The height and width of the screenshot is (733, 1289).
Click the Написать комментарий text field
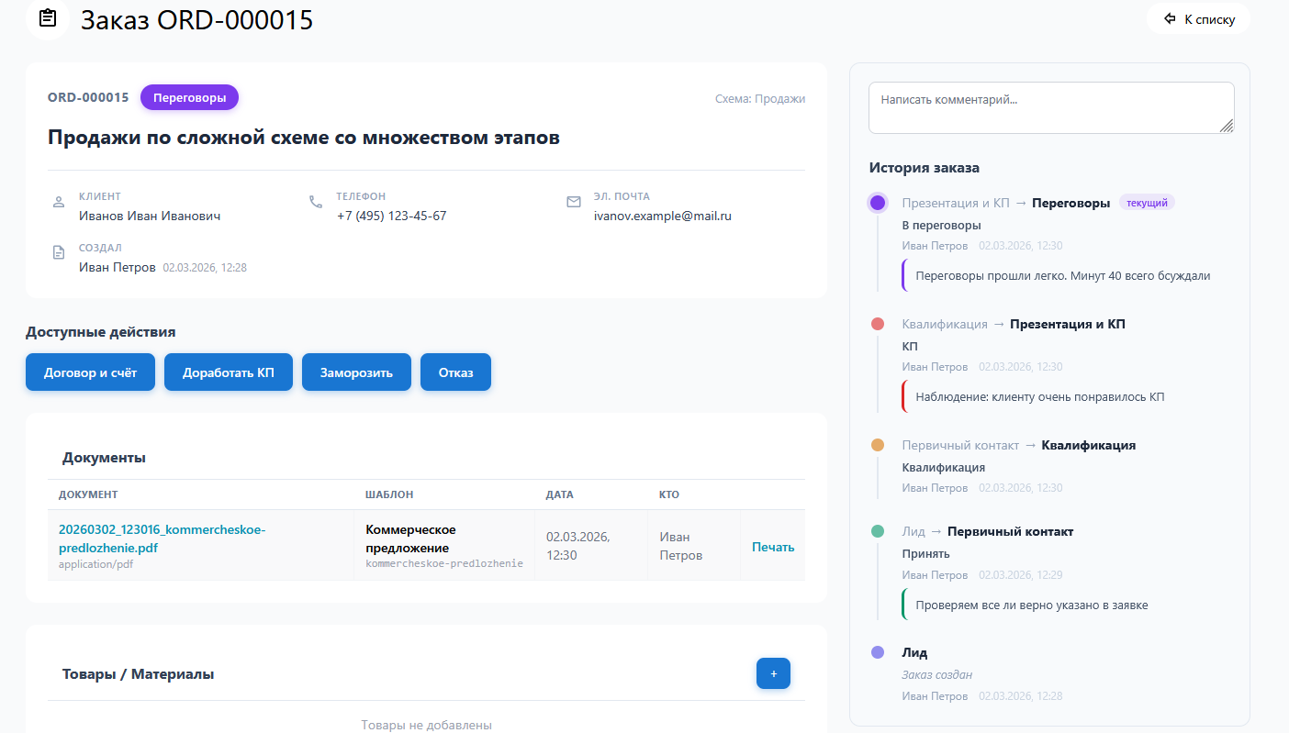[x=1050, y=107]
